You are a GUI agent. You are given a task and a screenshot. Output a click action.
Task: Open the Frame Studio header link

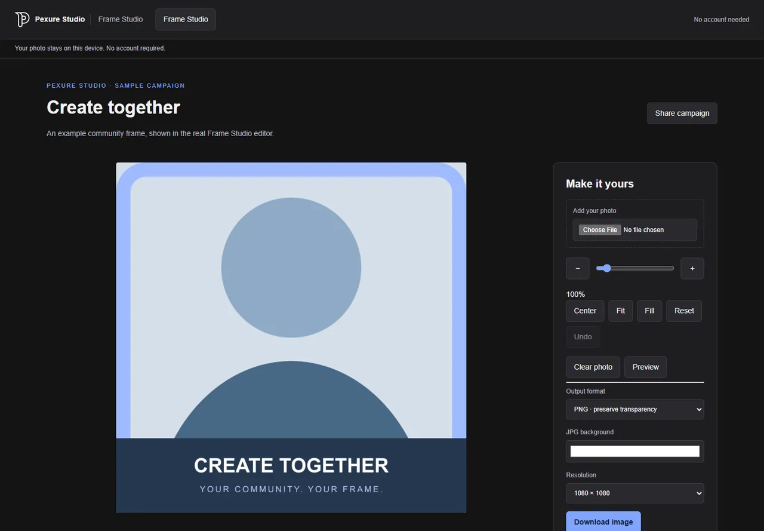coord(121,19)
